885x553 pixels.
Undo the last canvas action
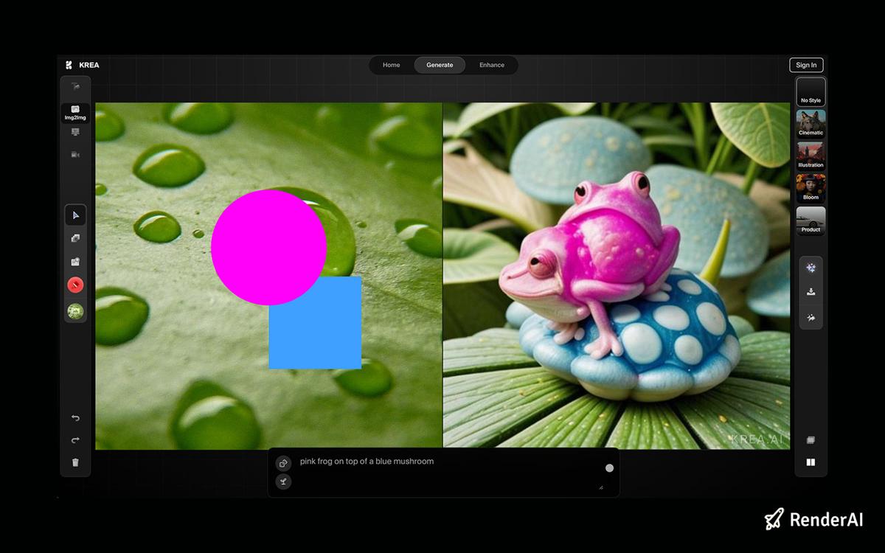(74, 418)
